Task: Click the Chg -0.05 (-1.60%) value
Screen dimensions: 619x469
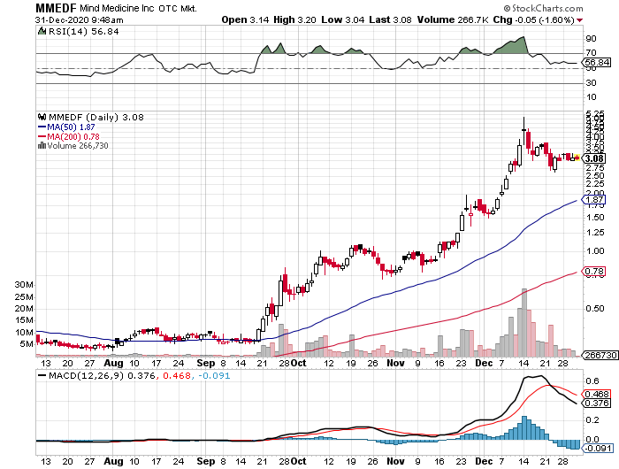Action: [534, 19]
